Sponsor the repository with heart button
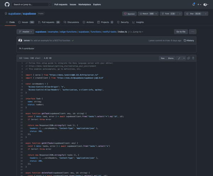The width and height of the screenshot is (213, 176). tap(129, 14)
